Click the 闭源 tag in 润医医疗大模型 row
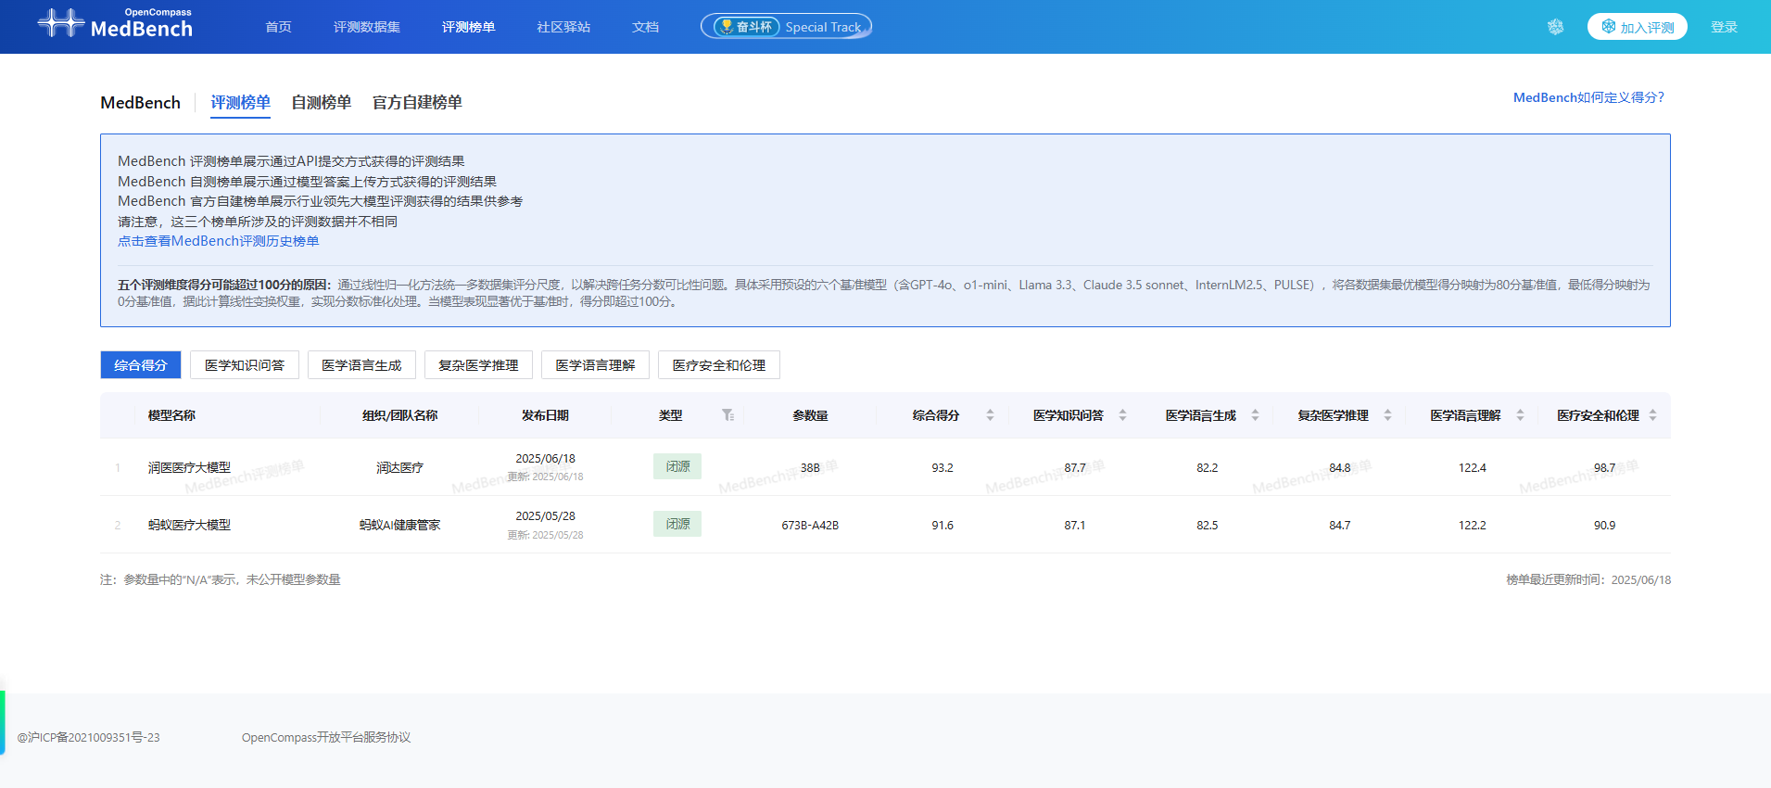The image size is (1771, 788). coord(677,466)
